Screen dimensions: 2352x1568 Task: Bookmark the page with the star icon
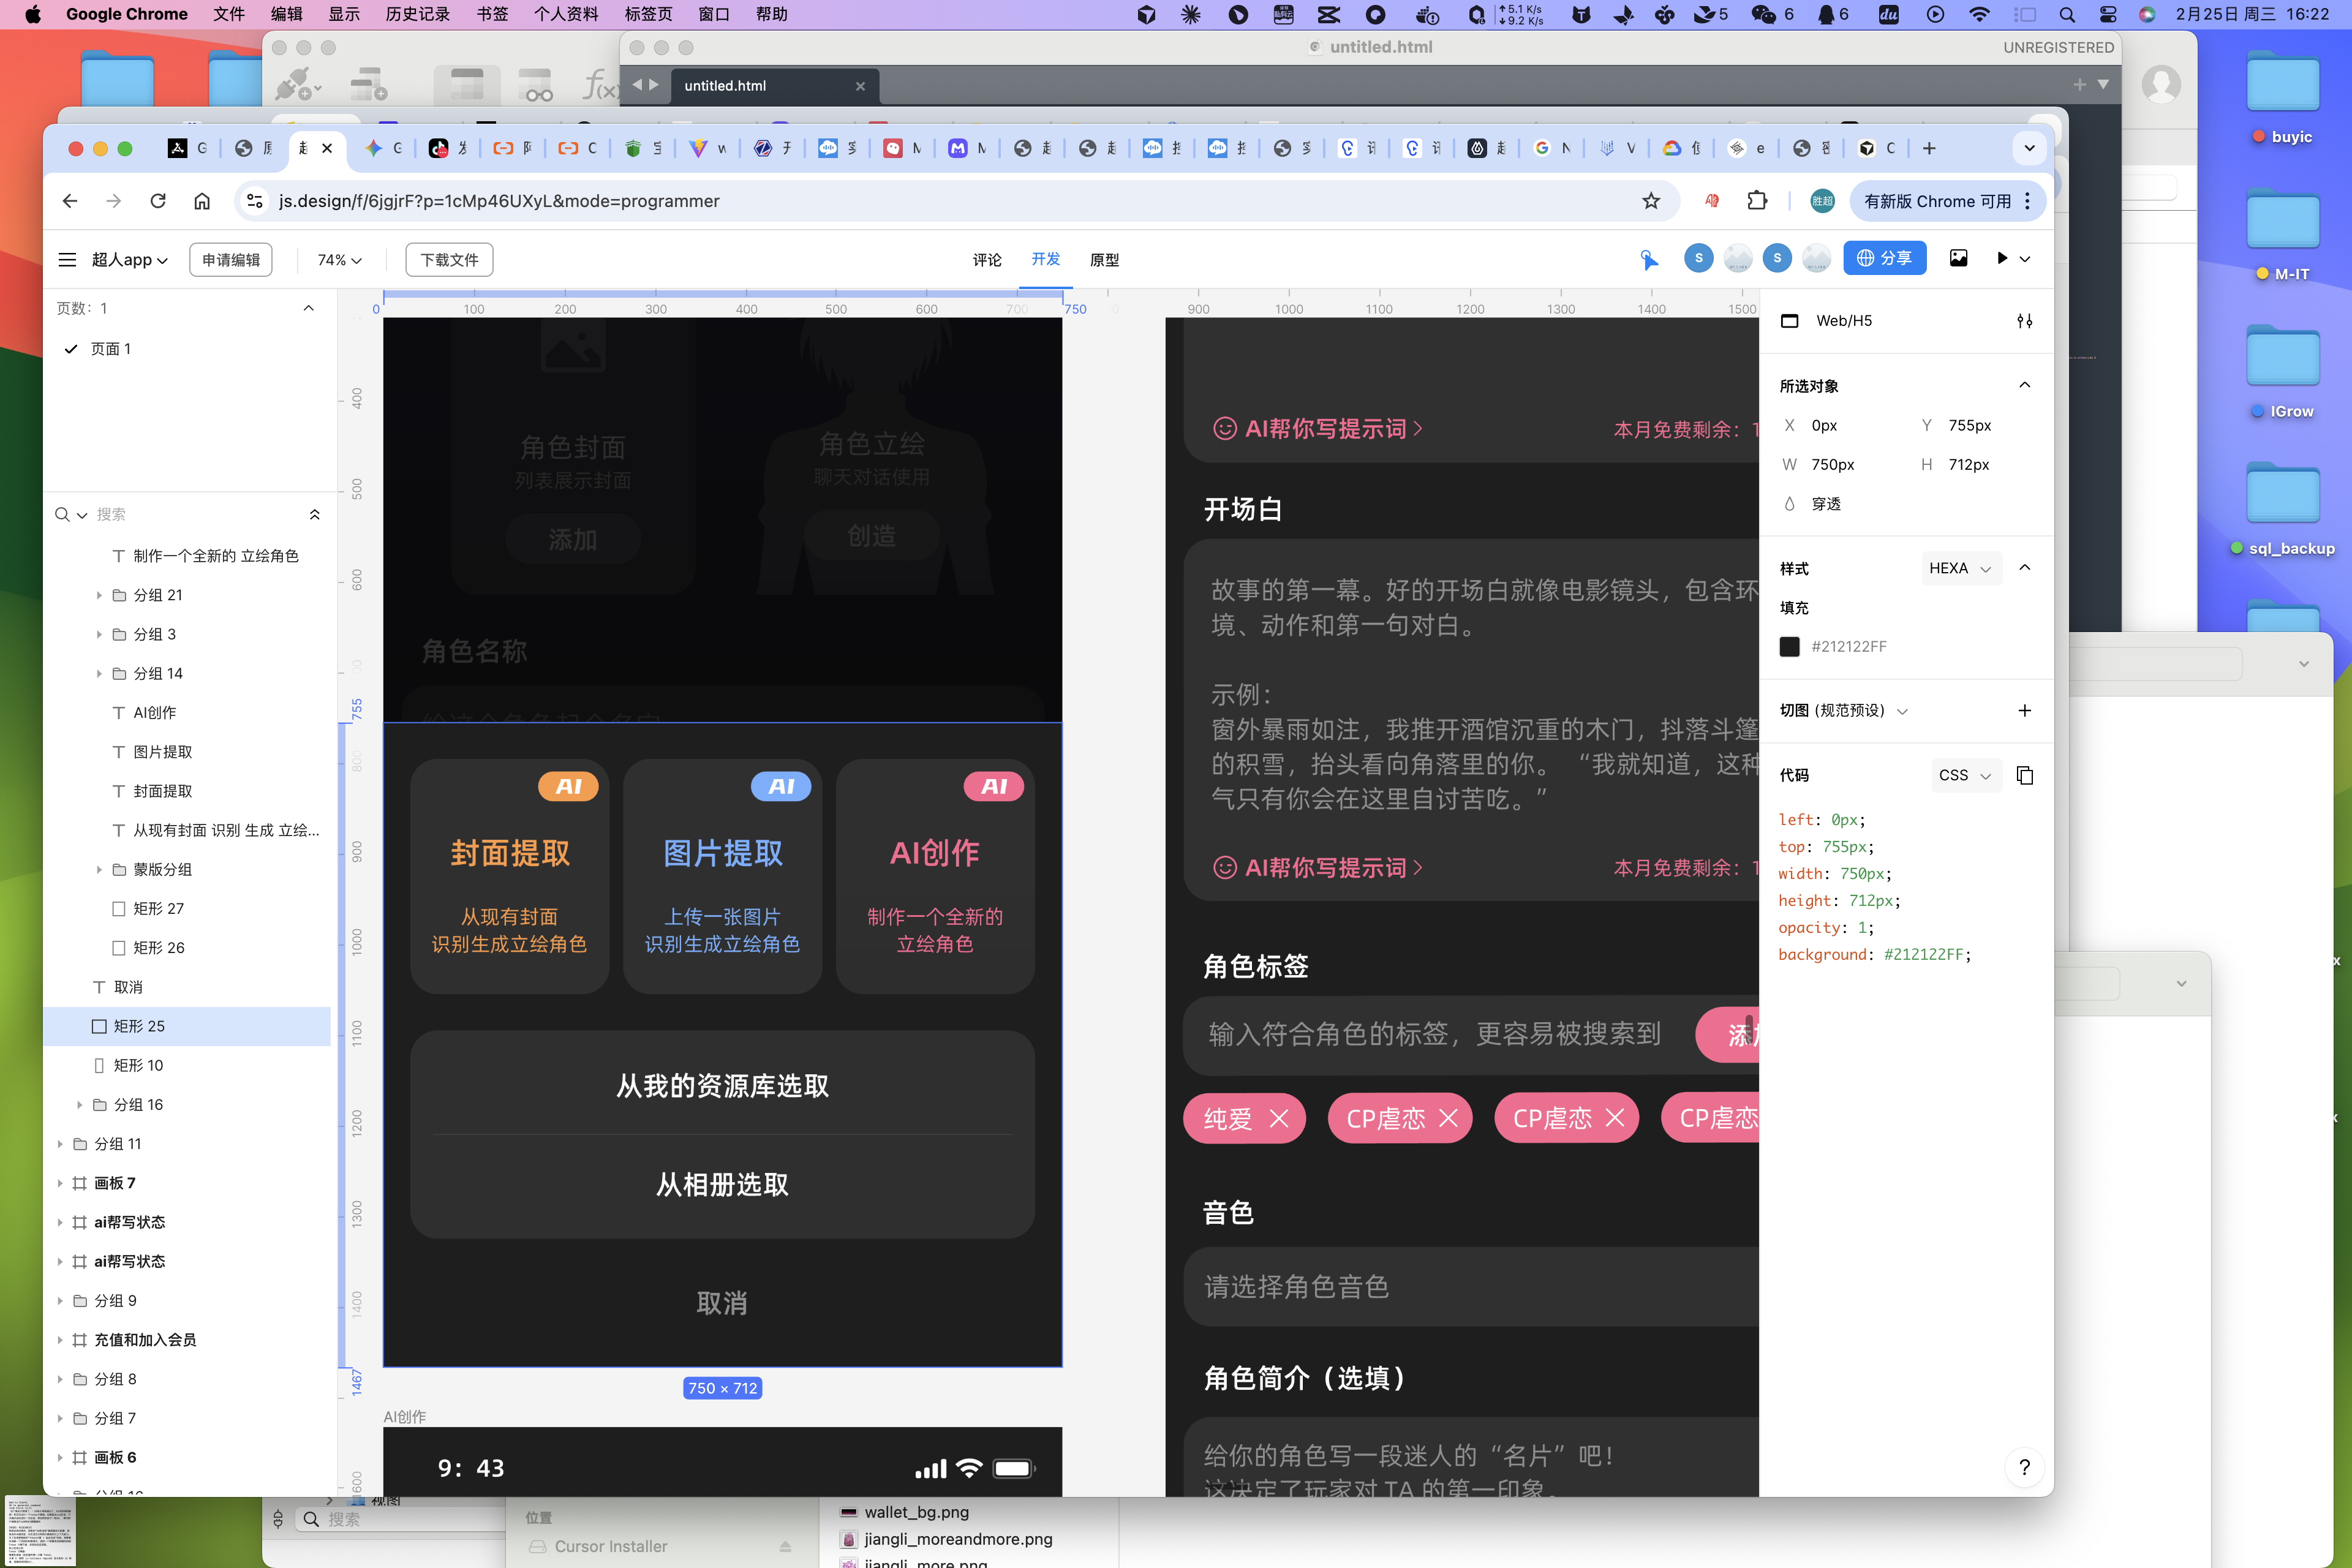(x=1651, y=201)
